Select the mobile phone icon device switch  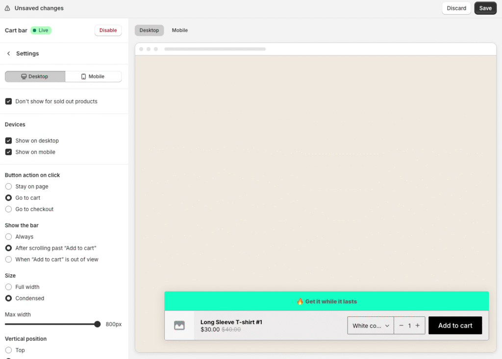(82, 76)
